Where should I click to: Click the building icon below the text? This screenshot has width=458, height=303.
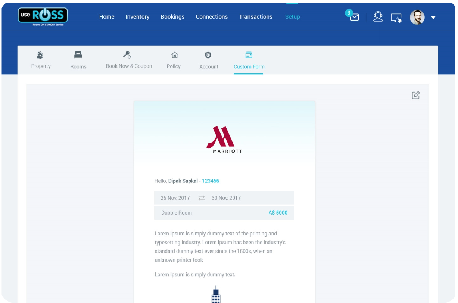216,294
